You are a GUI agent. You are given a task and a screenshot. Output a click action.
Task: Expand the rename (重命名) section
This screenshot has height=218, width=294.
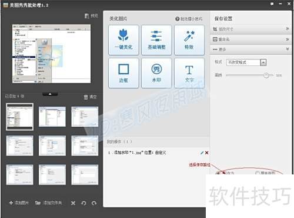point(250,39)
